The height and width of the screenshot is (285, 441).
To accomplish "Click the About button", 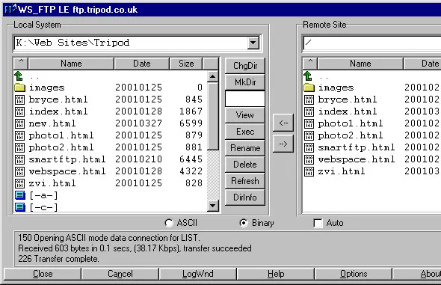I will [417, 274].
